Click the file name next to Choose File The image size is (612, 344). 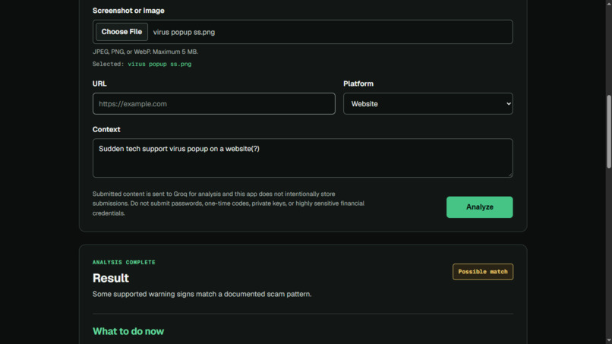click(x=184, y=32)
